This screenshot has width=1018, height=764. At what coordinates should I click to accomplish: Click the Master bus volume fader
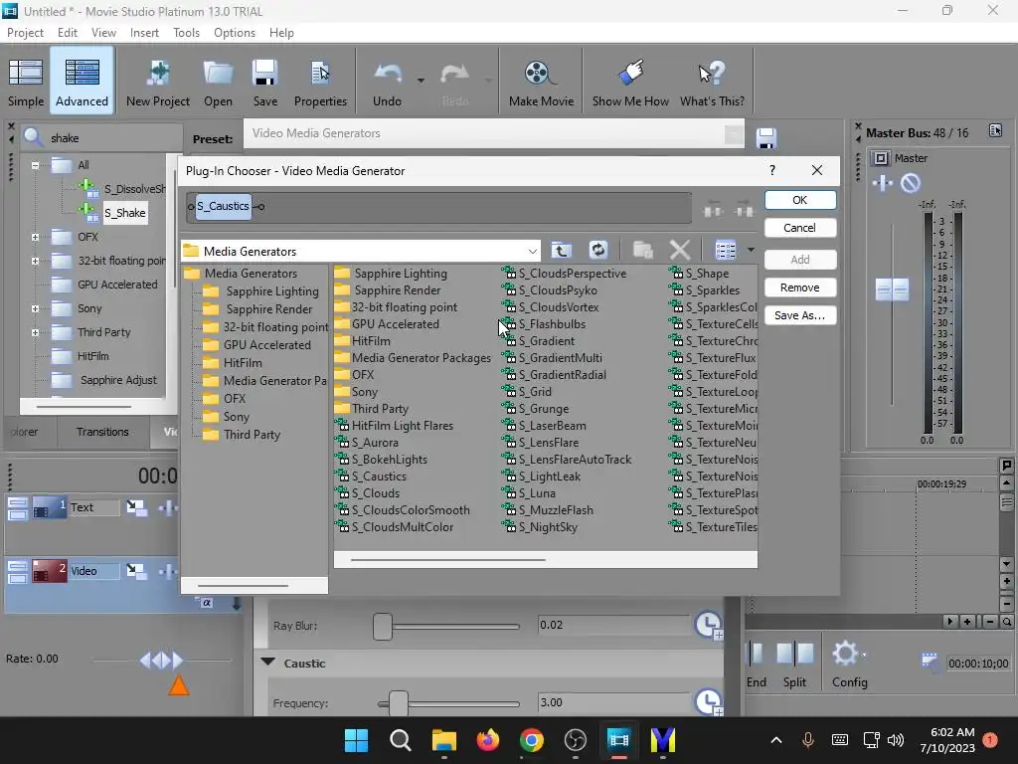(892, 289)
